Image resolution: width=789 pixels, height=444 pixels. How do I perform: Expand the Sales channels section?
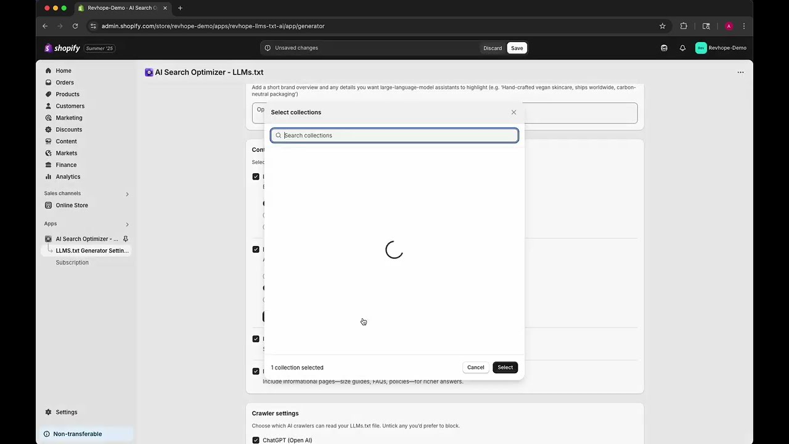click(x=127, y=194)
